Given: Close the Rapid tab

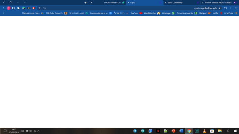Looking at the screenshot, I should tap(129, 2).
